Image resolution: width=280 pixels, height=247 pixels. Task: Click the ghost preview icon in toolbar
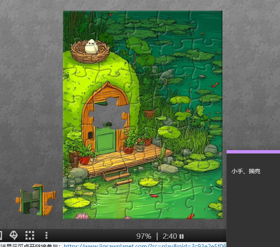click(14, 236)
